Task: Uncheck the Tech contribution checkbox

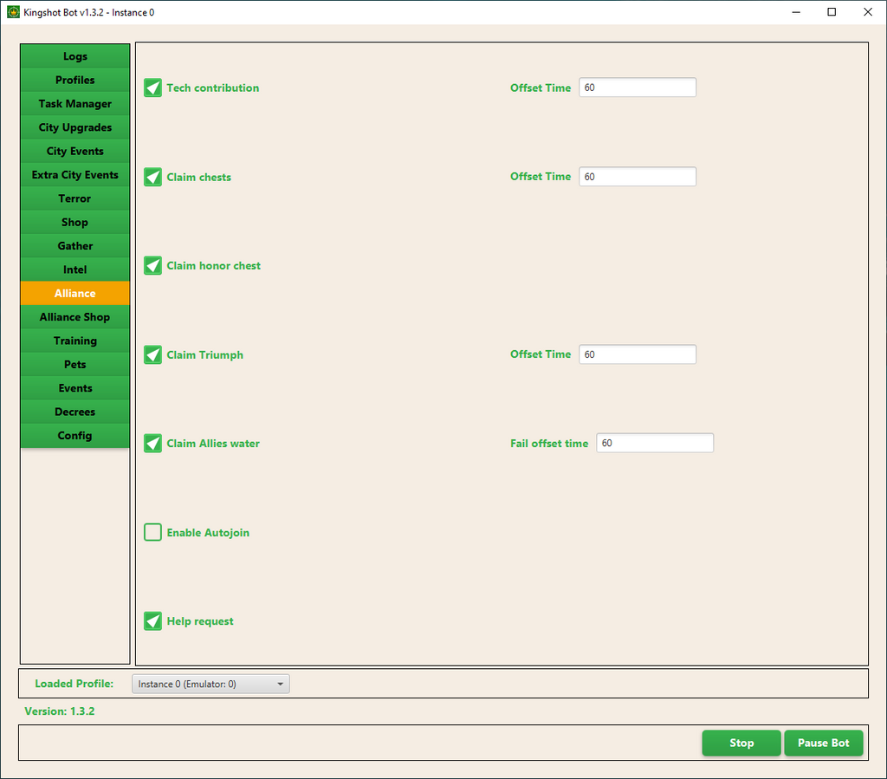Action: [153, 88]
